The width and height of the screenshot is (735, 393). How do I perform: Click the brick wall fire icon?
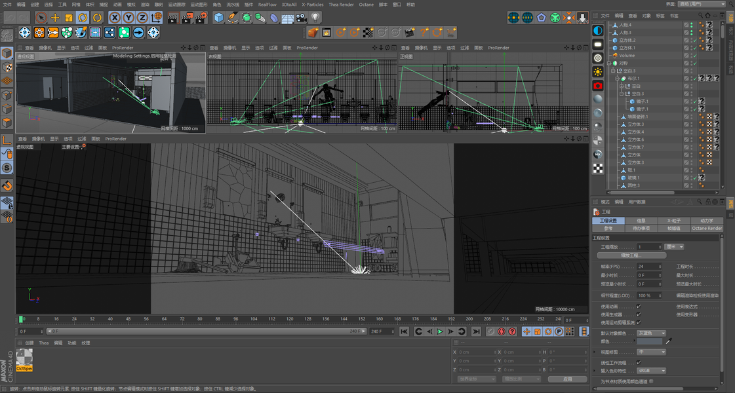coord(313,32)
